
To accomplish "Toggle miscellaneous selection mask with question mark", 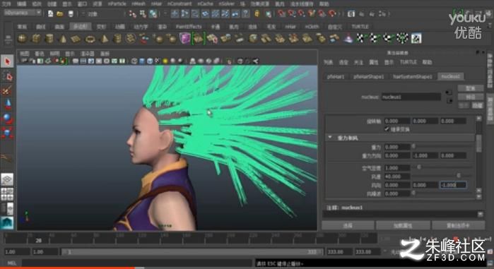I will [x=246, y=14].
